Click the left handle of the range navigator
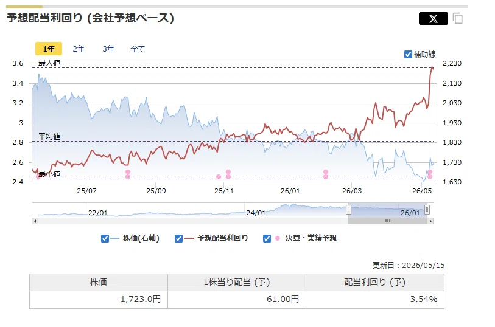 tap(348, 210)
